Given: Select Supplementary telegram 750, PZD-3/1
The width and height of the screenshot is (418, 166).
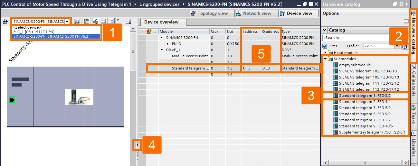Looking at the screenshot, I should coord(369,132).
